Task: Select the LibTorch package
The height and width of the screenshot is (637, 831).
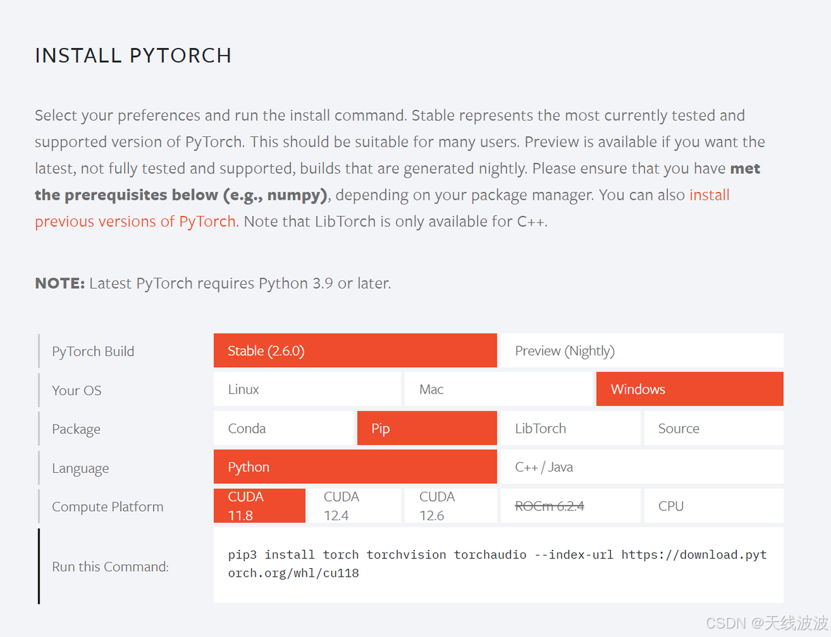Action: [x=570, y=428]
